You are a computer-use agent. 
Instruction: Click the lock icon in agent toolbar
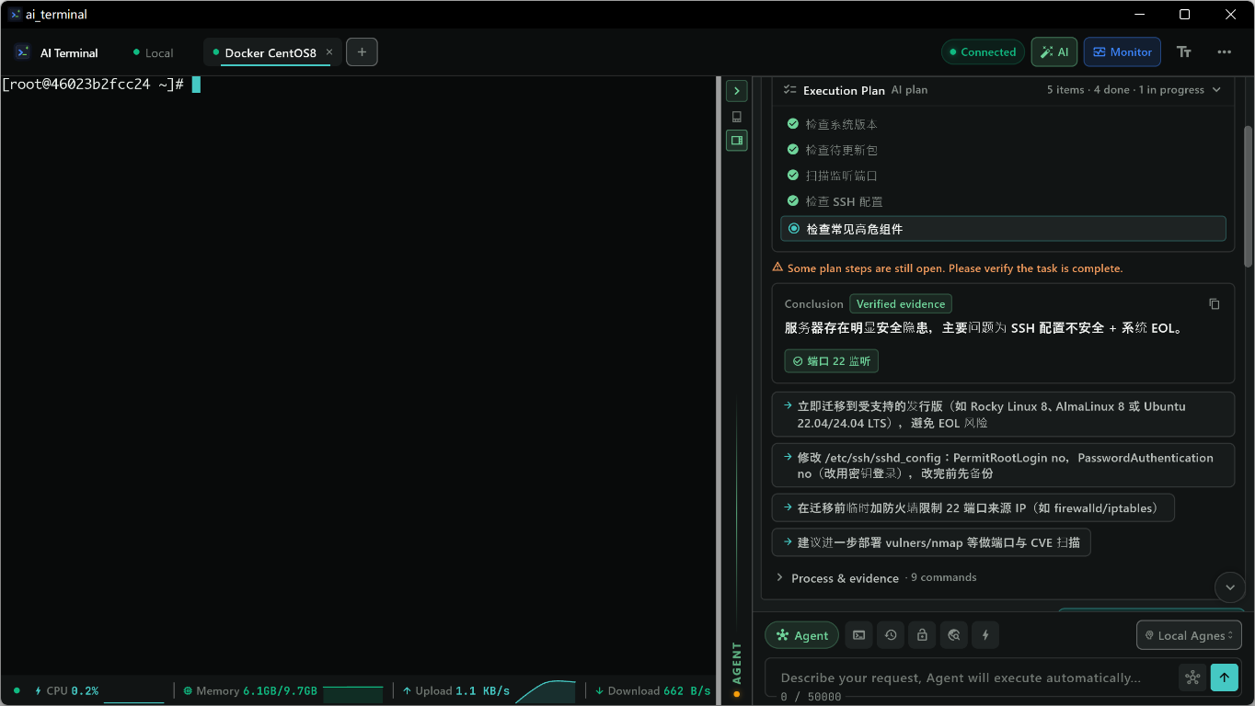point(922,635)
